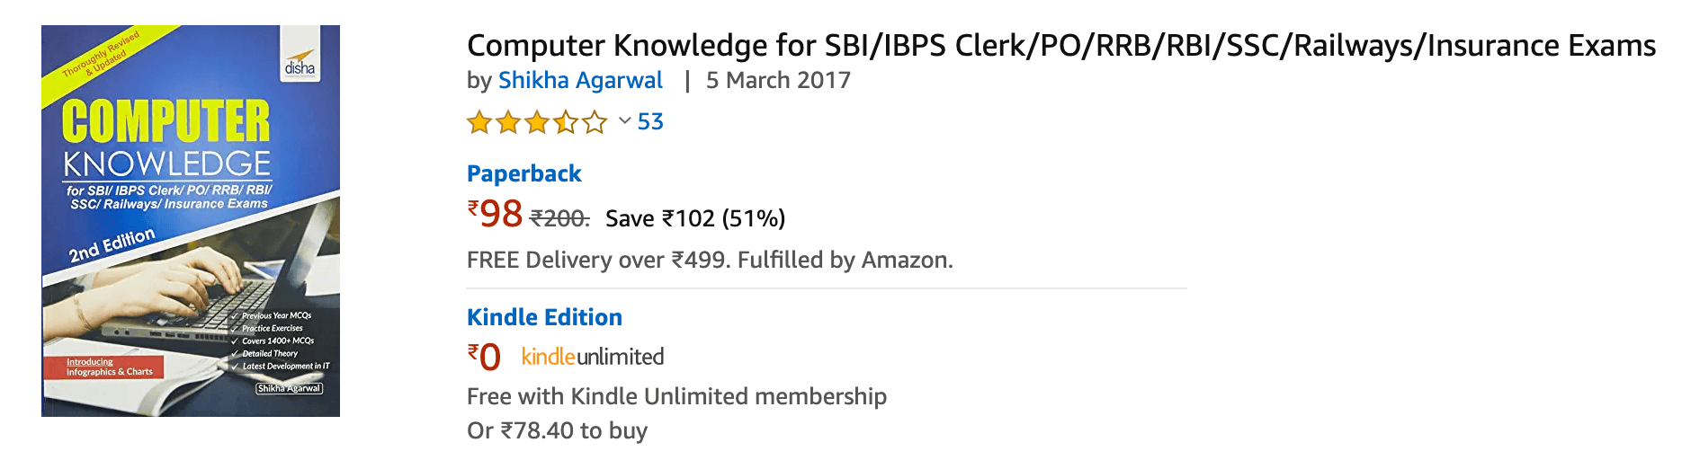Select the Paperback format link
1682x469 pixels.
pyautogui.click(x=523, y=173)
